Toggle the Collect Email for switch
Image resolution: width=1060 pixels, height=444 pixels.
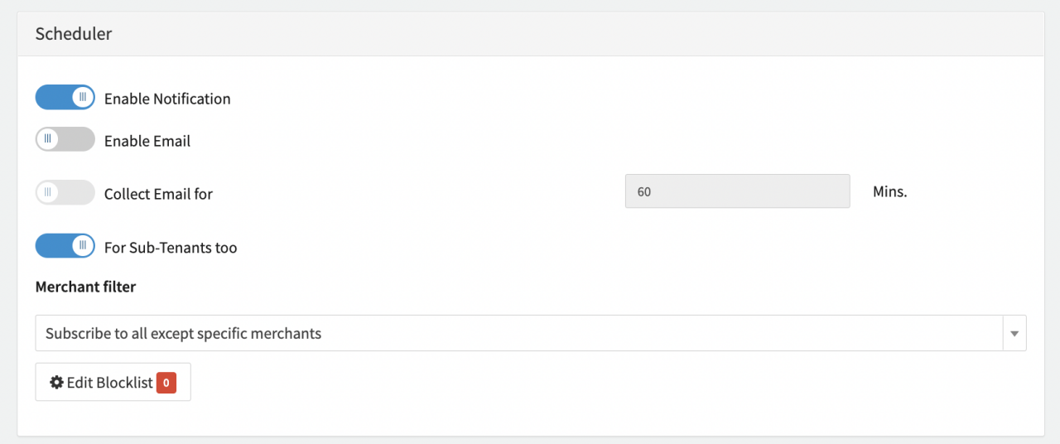[65, 193]
